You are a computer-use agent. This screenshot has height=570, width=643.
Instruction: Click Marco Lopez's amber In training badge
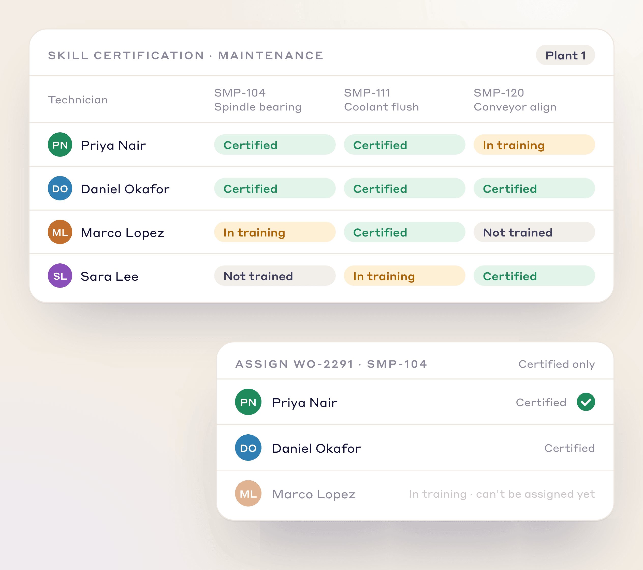(275, 232)
